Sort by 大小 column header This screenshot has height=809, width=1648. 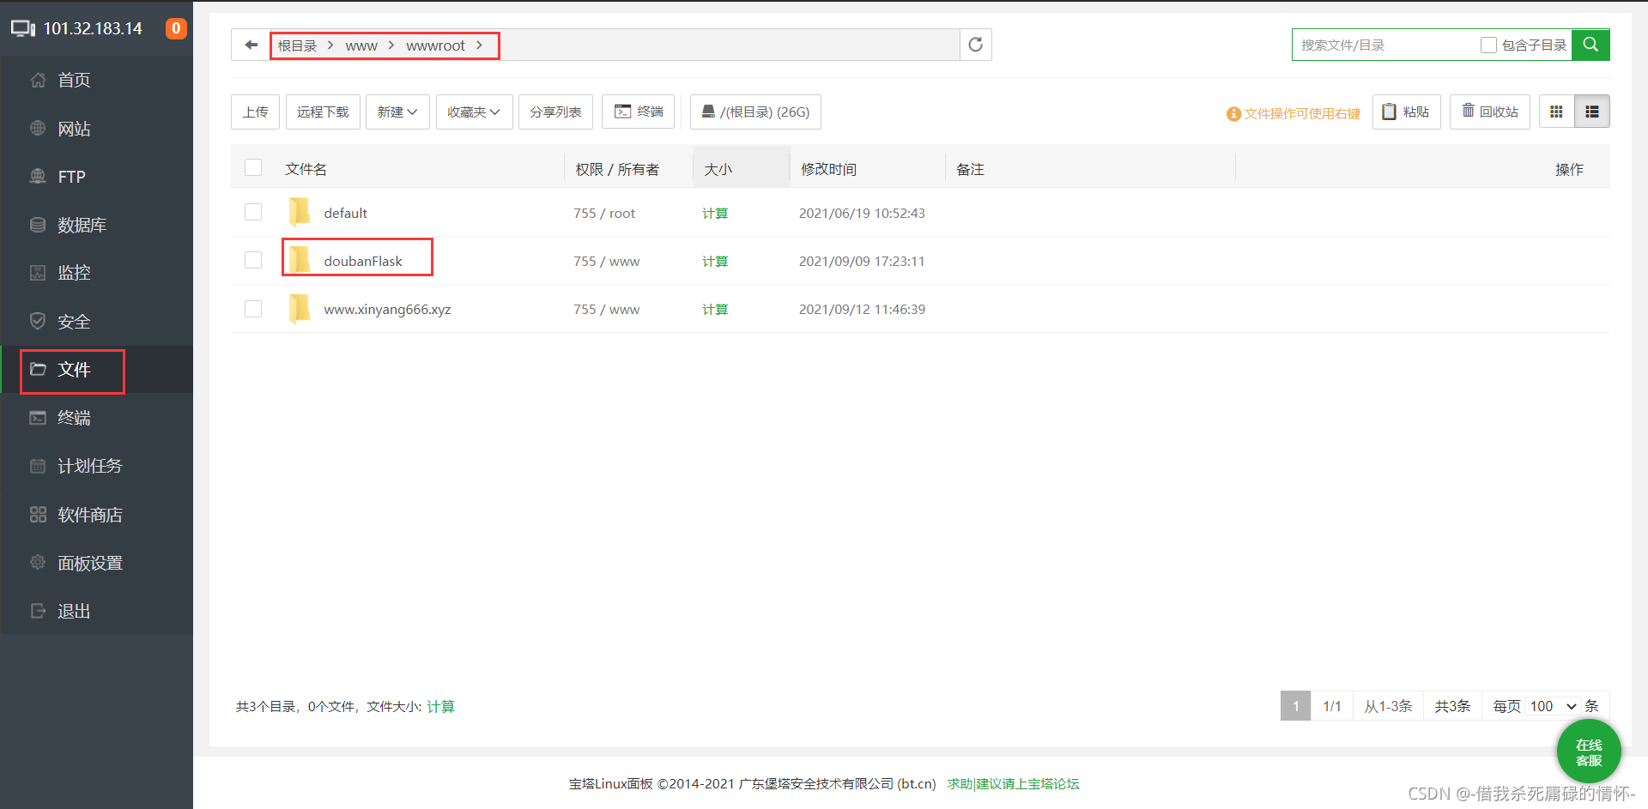point(718,169)
